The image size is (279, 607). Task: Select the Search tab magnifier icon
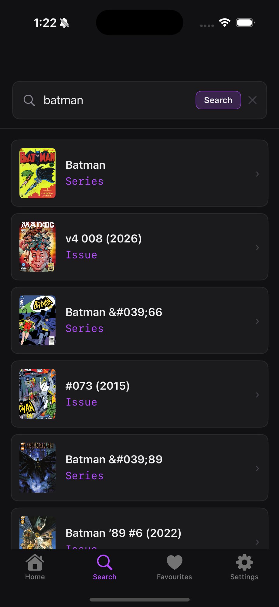(104, 563)
